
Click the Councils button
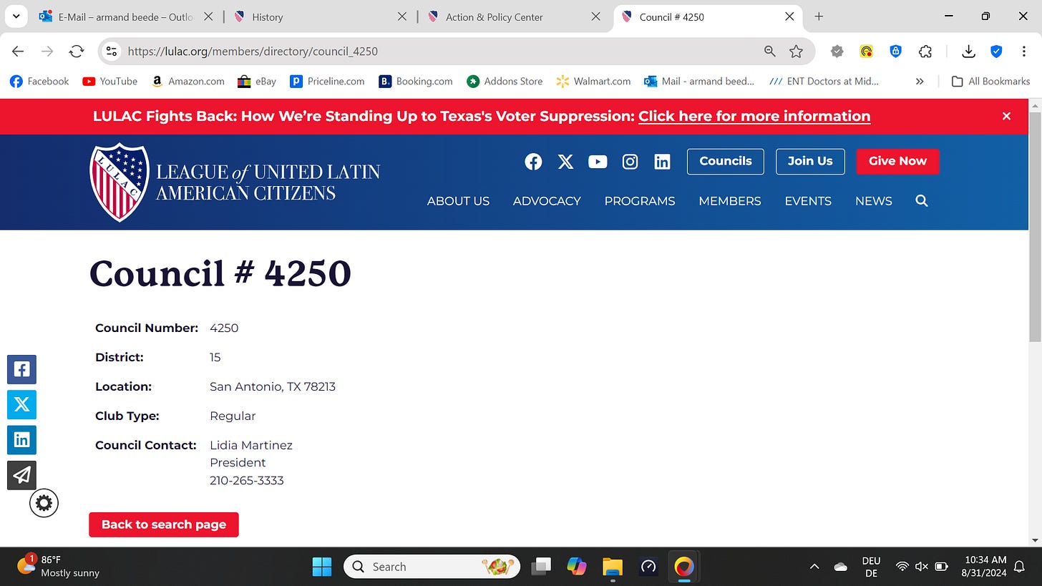click(726, 162)
